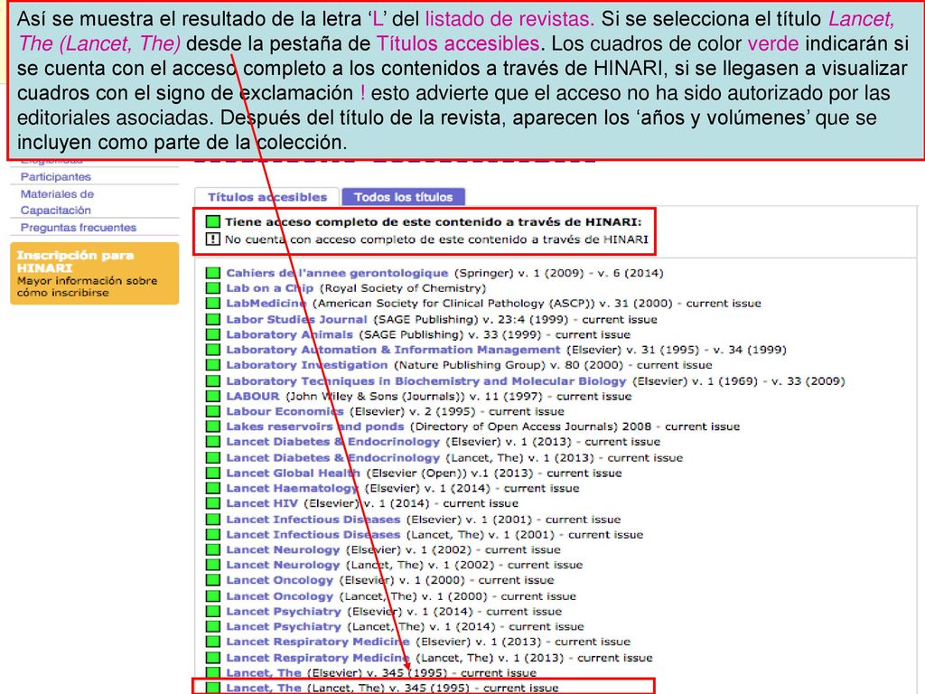Viewport: 925px width, 694px height.
Task: Open Lancet, The (Lancet, The) v. 345 link
Action: [x=264, y=688]
